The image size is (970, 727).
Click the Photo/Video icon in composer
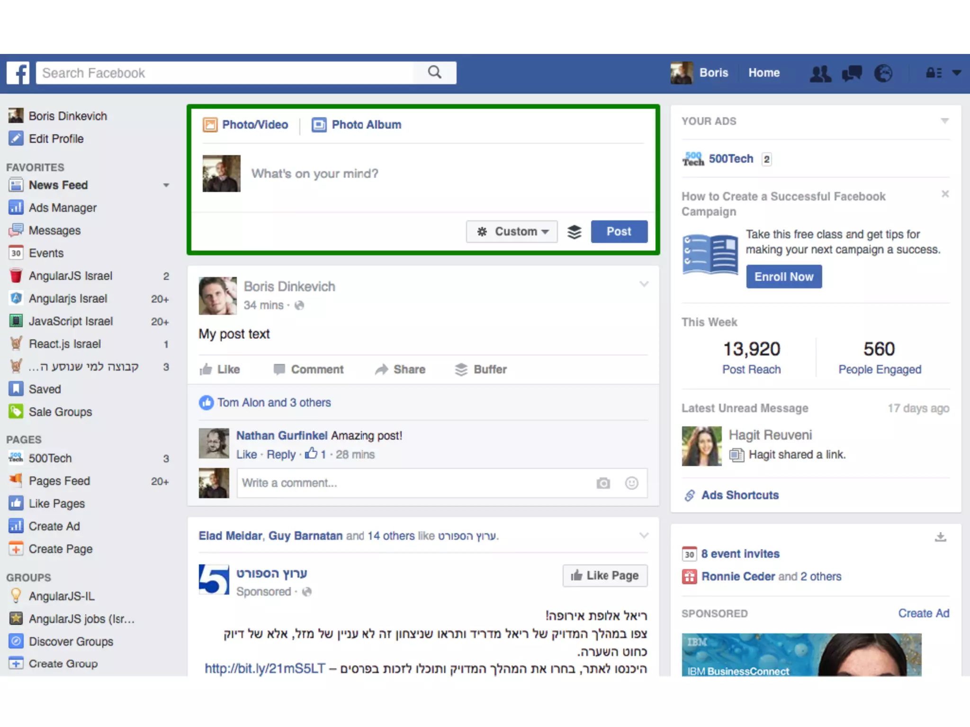(210, 124)
